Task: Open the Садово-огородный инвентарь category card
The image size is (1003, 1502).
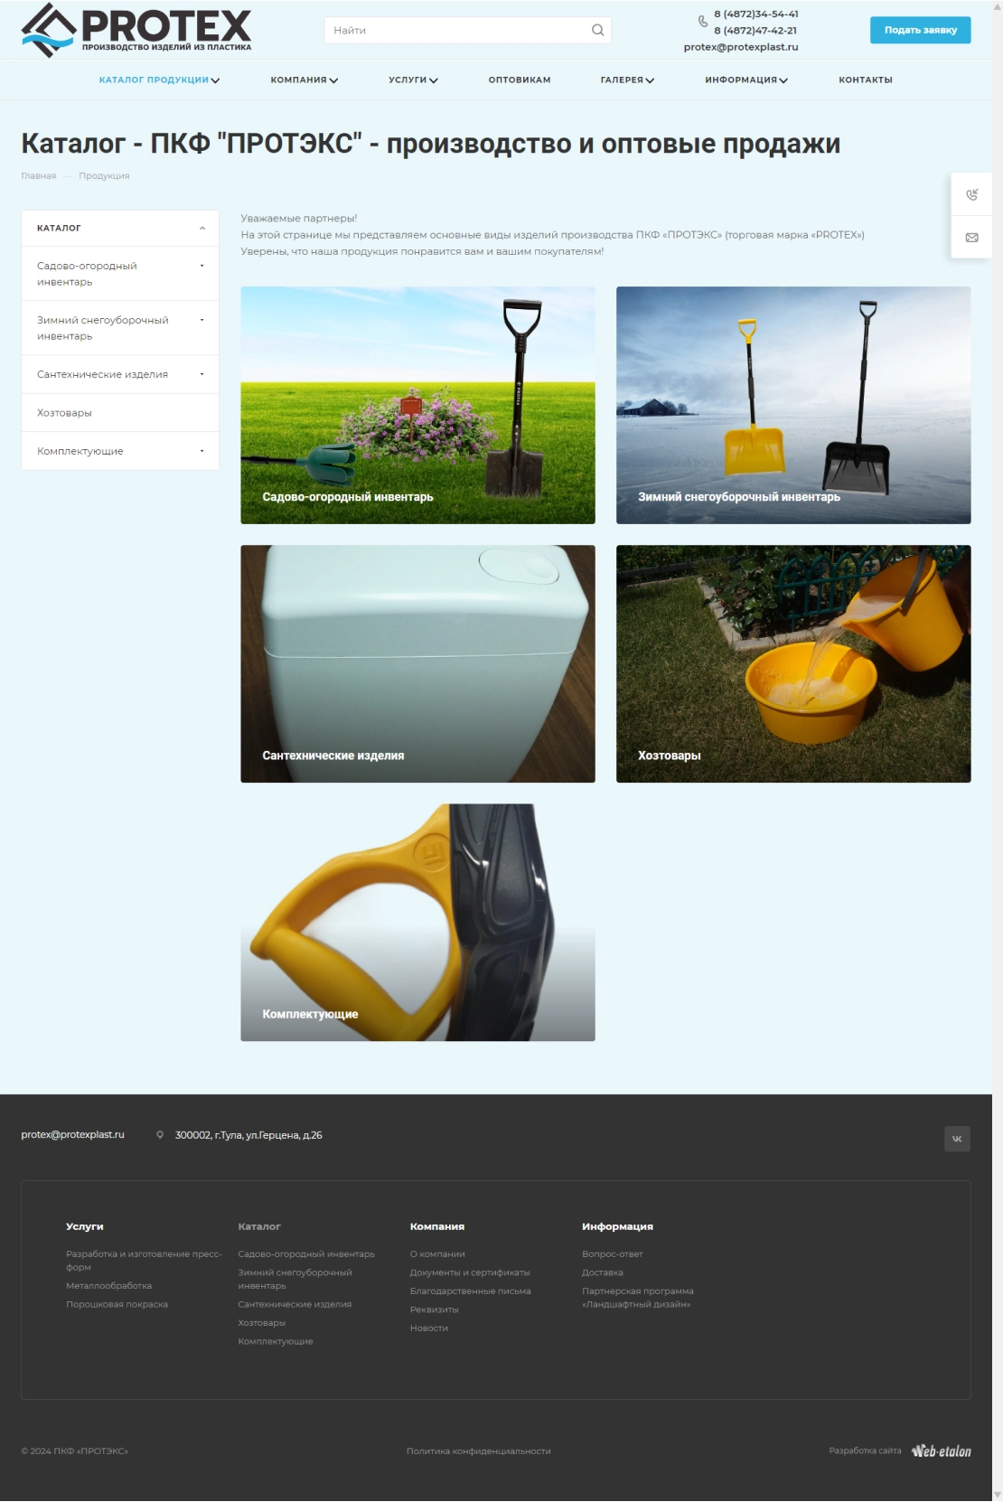Action: point(417,405)
